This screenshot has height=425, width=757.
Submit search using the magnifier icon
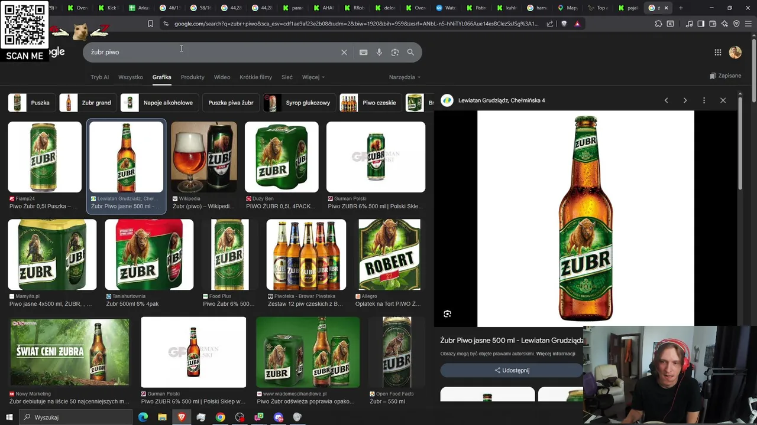[x=410, y=52]
